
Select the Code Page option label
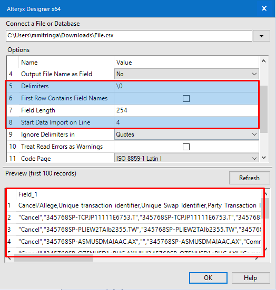(x=36, y=159)
